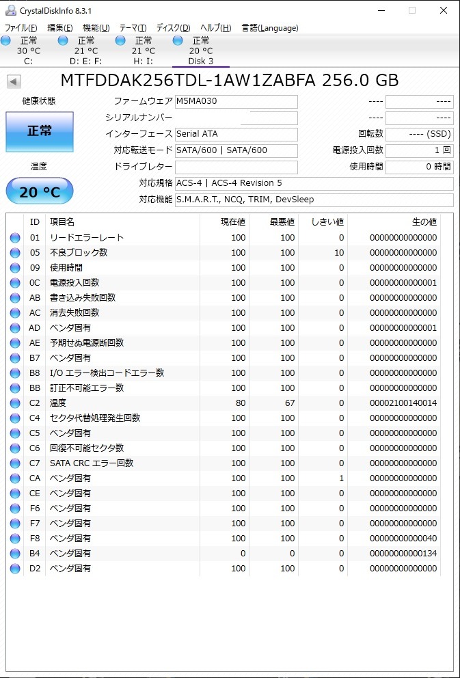Click the 回転数 value ---- (SSD)
The height and width of the screenshot is (678, 460).
420,134
